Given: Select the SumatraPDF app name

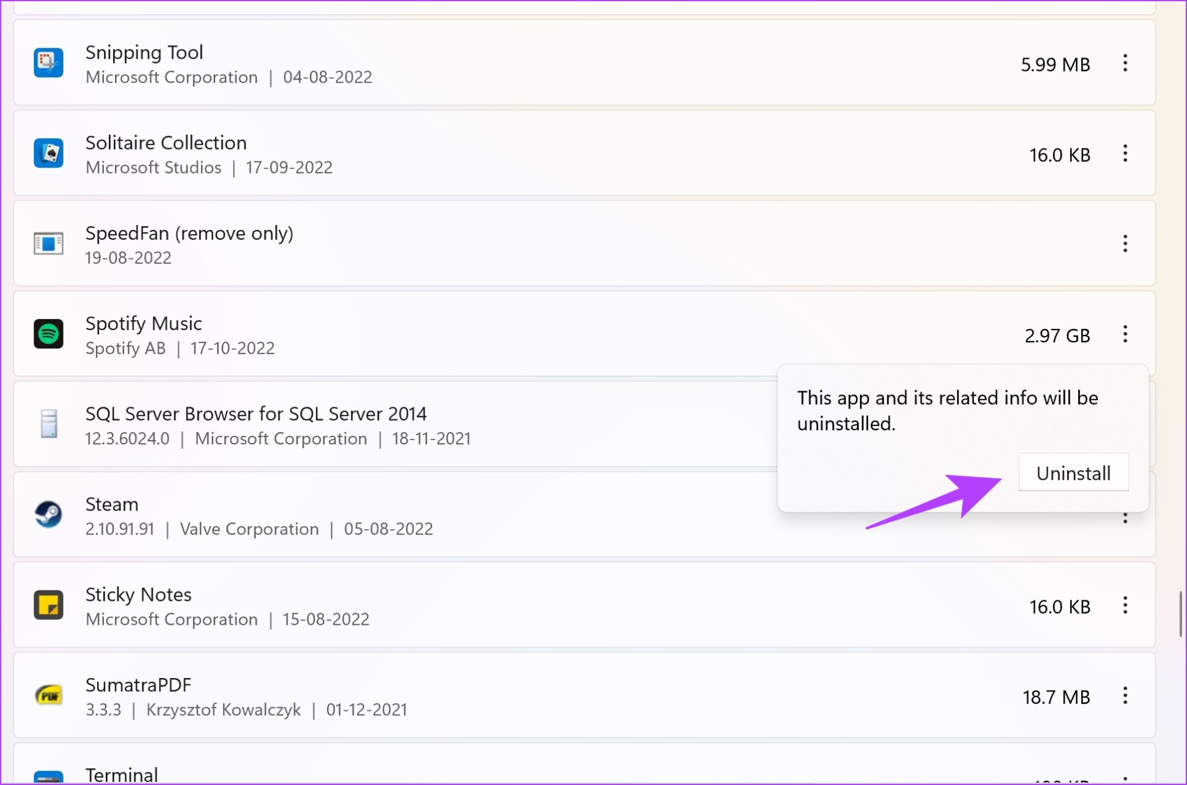Looking at the screenshot, I should [138, 685].
